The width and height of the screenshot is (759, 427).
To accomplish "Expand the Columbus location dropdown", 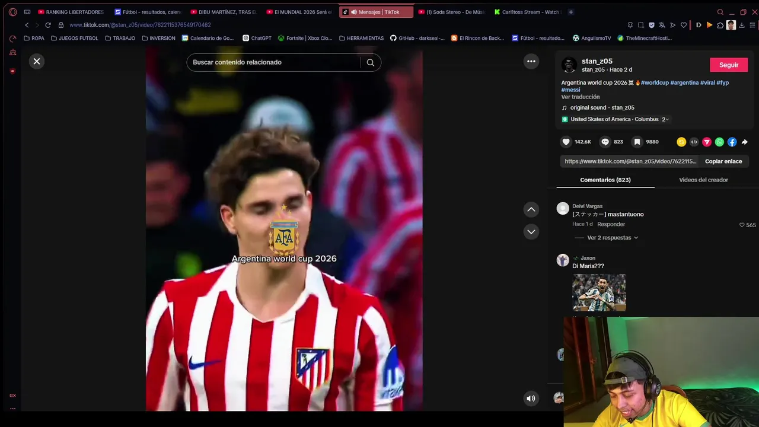I will 665,119.
